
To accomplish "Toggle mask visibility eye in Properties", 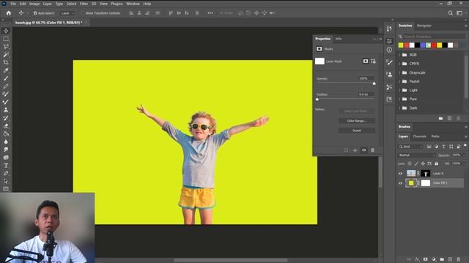I will [x=364, y=150].
